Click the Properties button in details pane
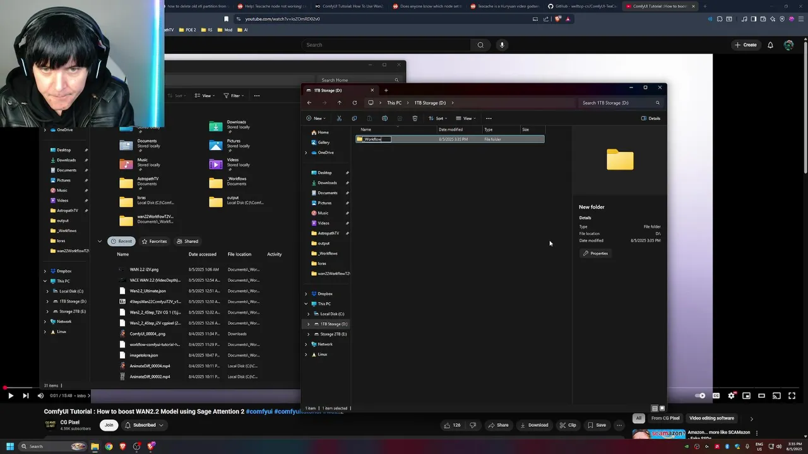The height and width of the screenshot is (454, 808). coord(595,253)
